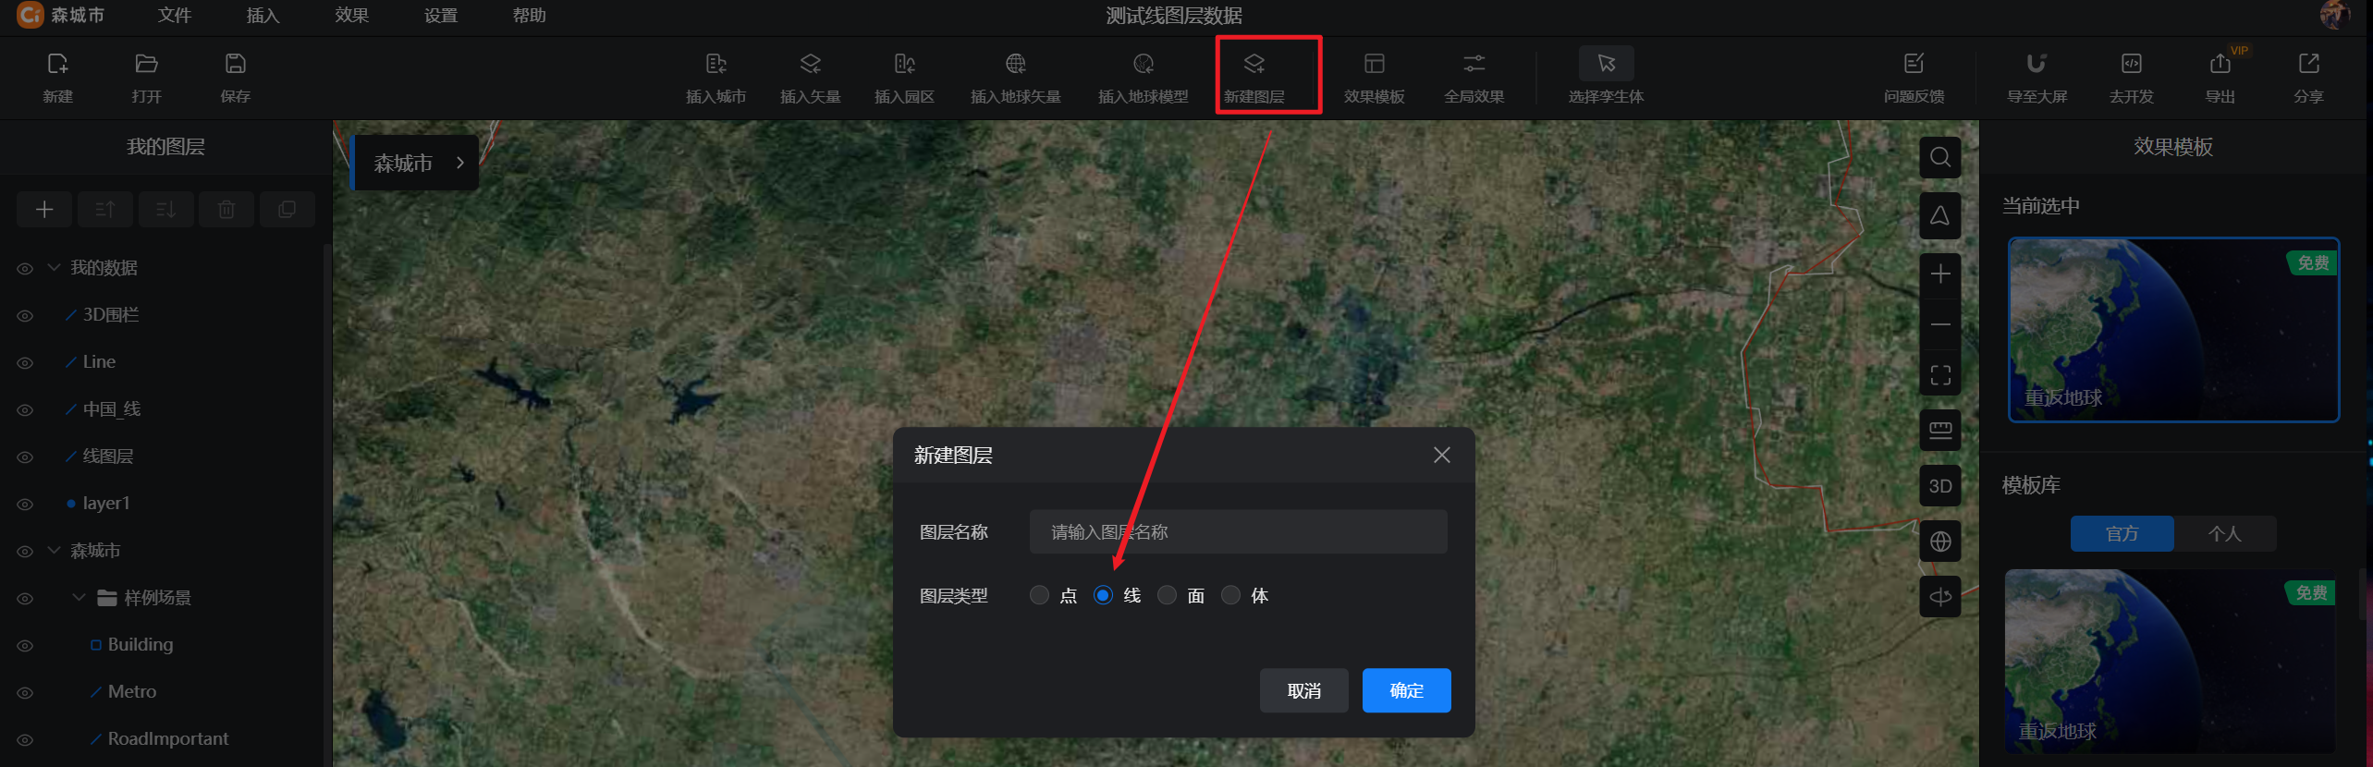
Task: Toggle visibility of 中国_线 layer
Action: coord(25,410)
